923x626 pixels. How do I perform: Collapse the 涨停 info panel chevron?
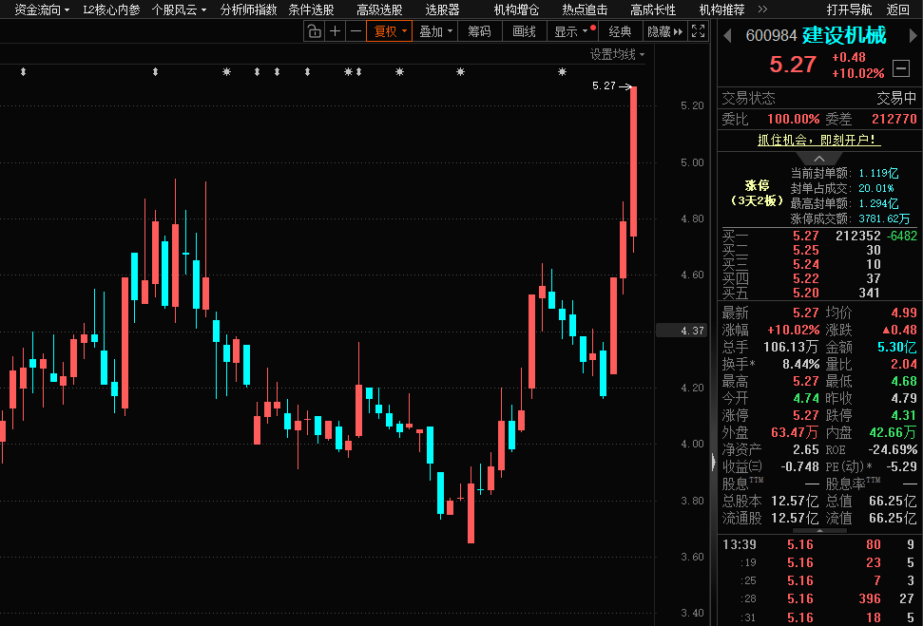818,158
